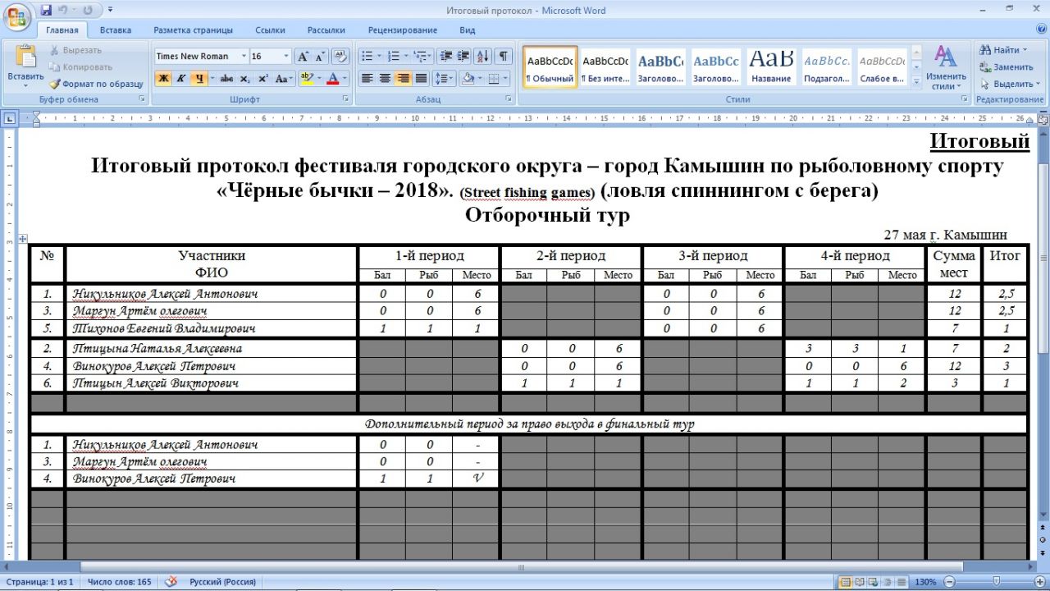Viewport: 1050px width, 591px height.
Task: Save the document via Quick Access toolbar
Action: (46, 10)
